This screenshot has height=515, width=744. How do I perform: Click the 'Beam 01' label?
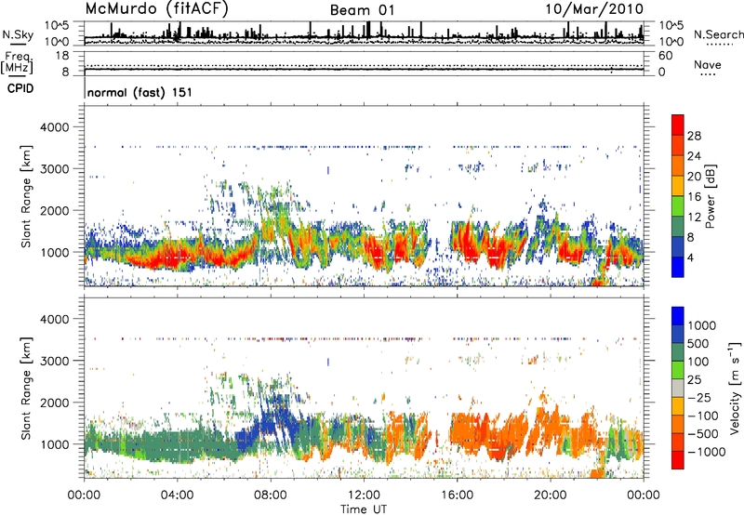coord(363,10)
